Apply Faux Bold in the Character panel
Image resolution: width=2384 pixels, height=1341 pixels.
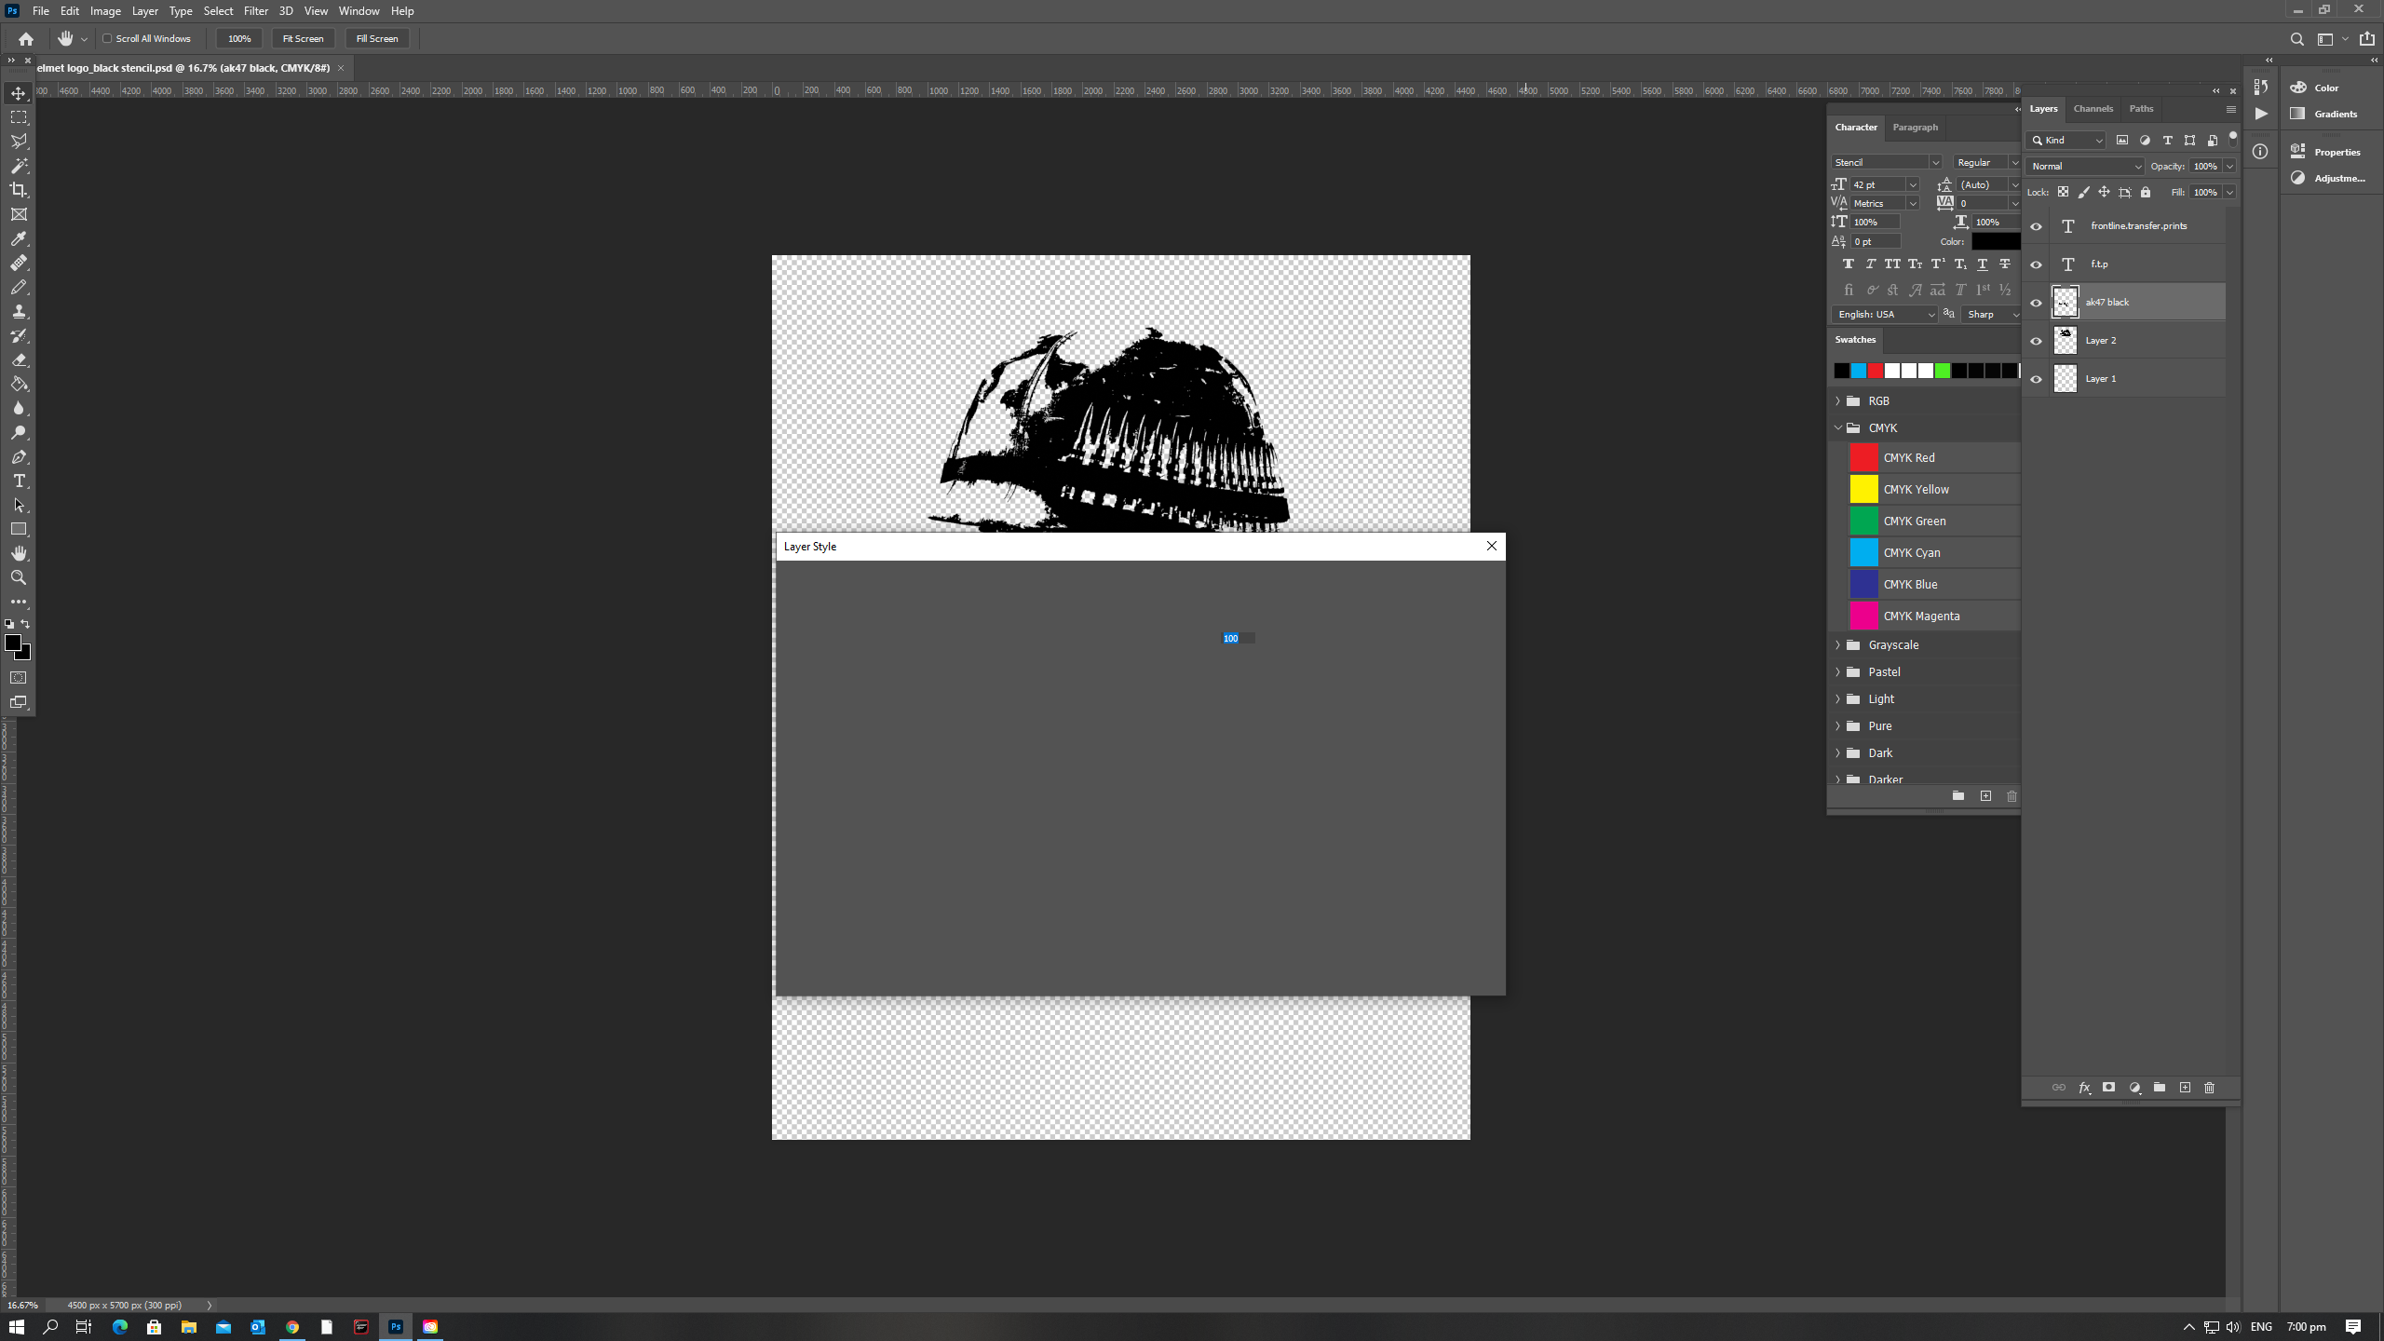[1848, 264]
